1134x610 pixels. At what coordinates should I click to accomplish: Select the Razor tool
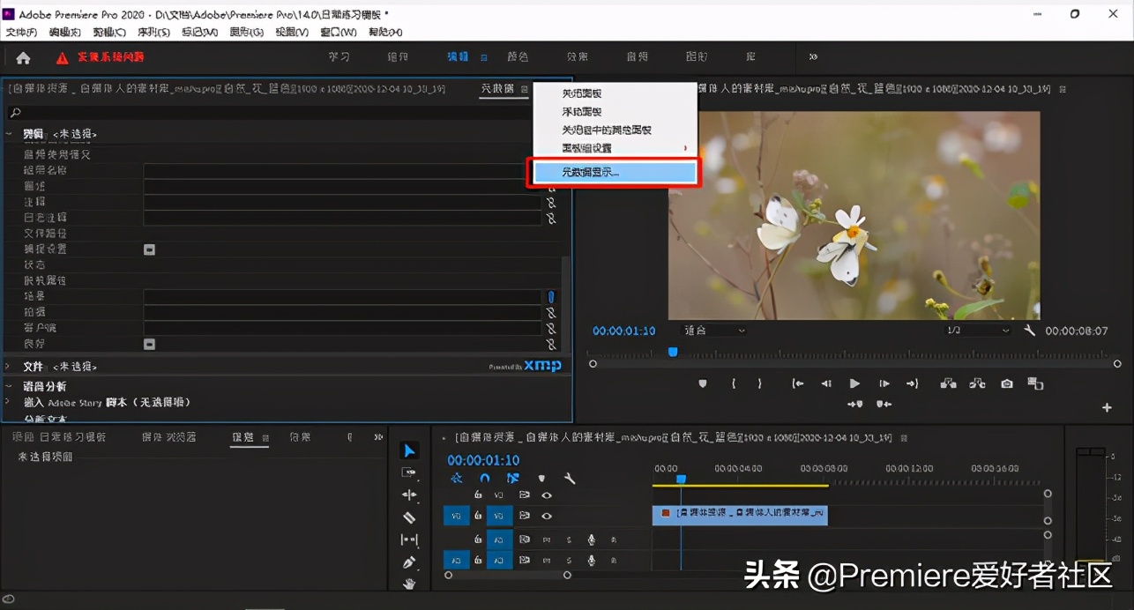coord(408,517)
